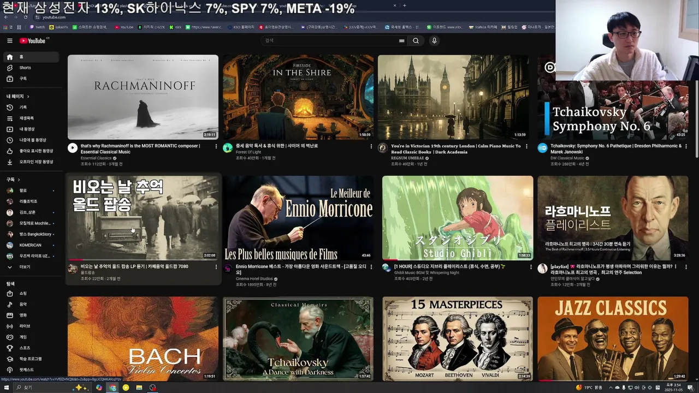Open 오프라인 저장 동영상 (Downloads)
This screenshot has height=393, width=699.
tap(31, 162)
